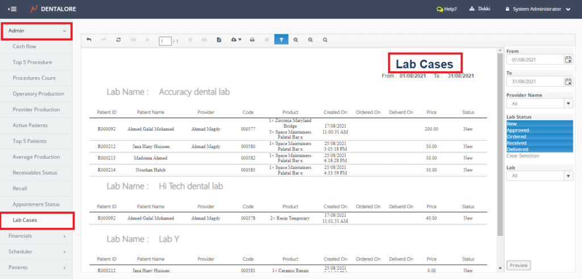This screenshot has width=582, height=279.
Task: Open the cloud export dropdown
Action: coord(236,40)
